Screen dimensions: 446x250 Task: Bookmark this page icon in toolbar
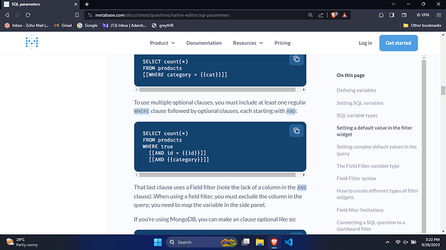[x=77, y=15]
